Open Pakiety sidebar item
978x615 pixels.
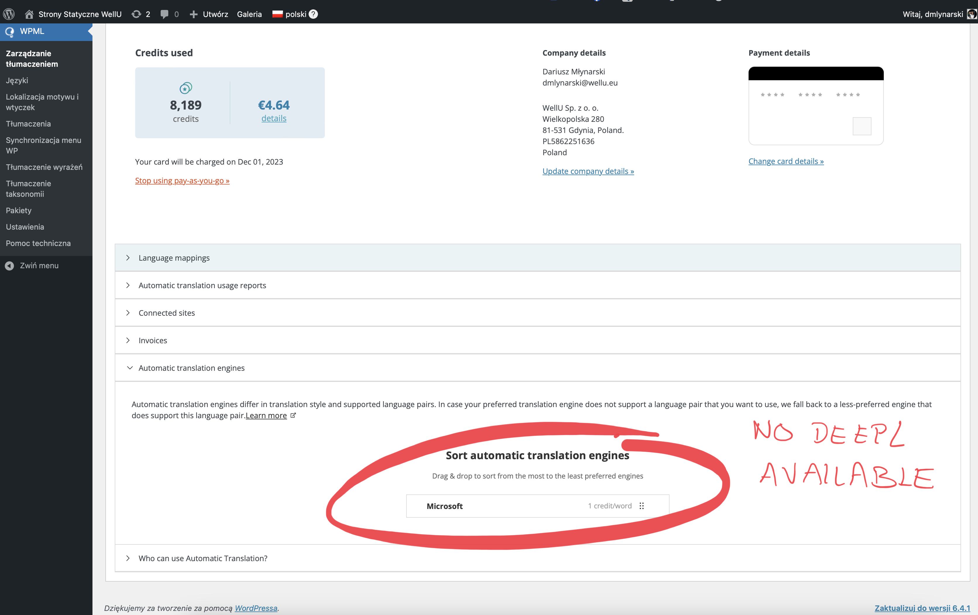pyautogui.click(x=19, y=211)
